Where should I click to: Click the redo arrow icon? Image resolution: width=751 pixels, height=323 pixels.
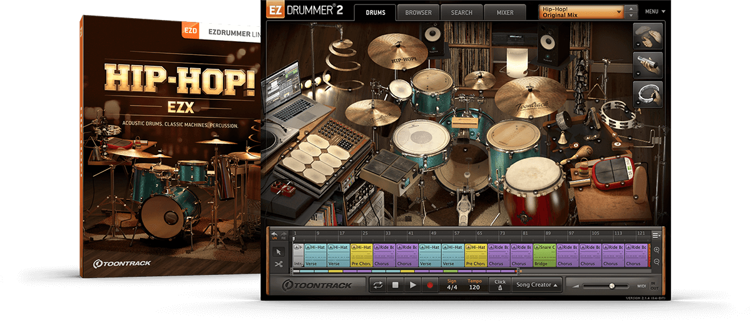283,234
